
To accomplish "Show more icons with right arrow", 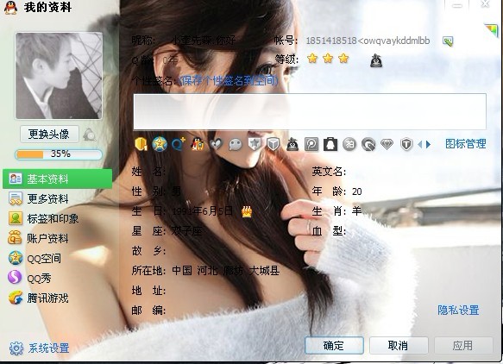I will click(x=428, y=145).
